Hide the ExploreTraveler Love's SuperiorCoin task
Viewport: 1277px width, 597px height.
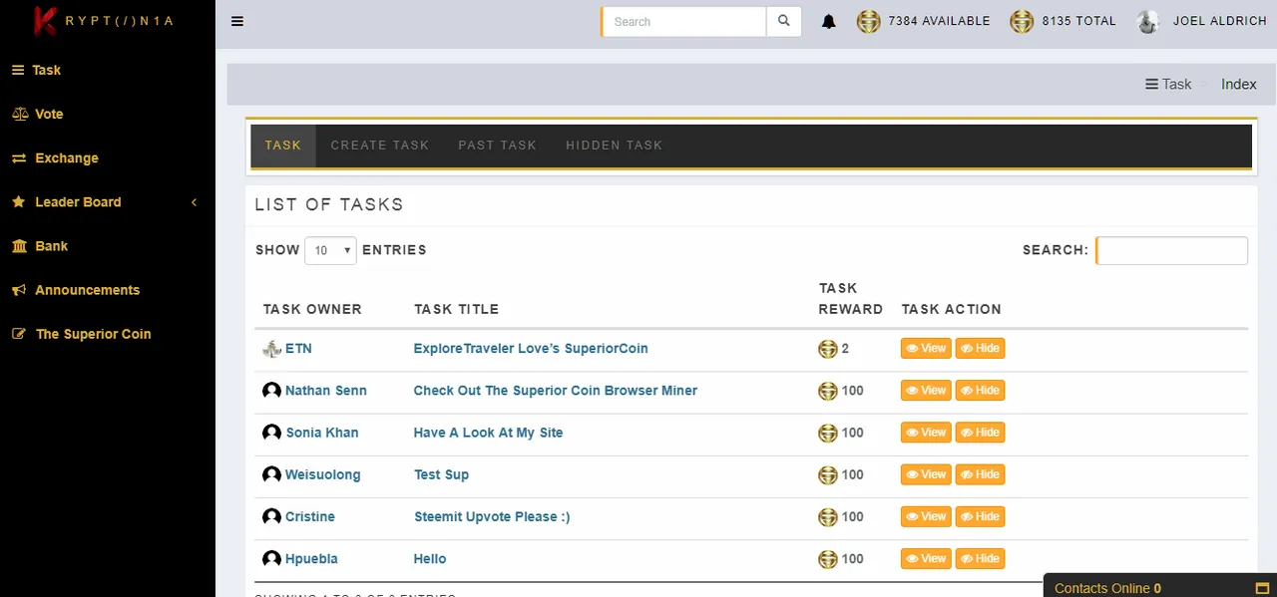980,348
